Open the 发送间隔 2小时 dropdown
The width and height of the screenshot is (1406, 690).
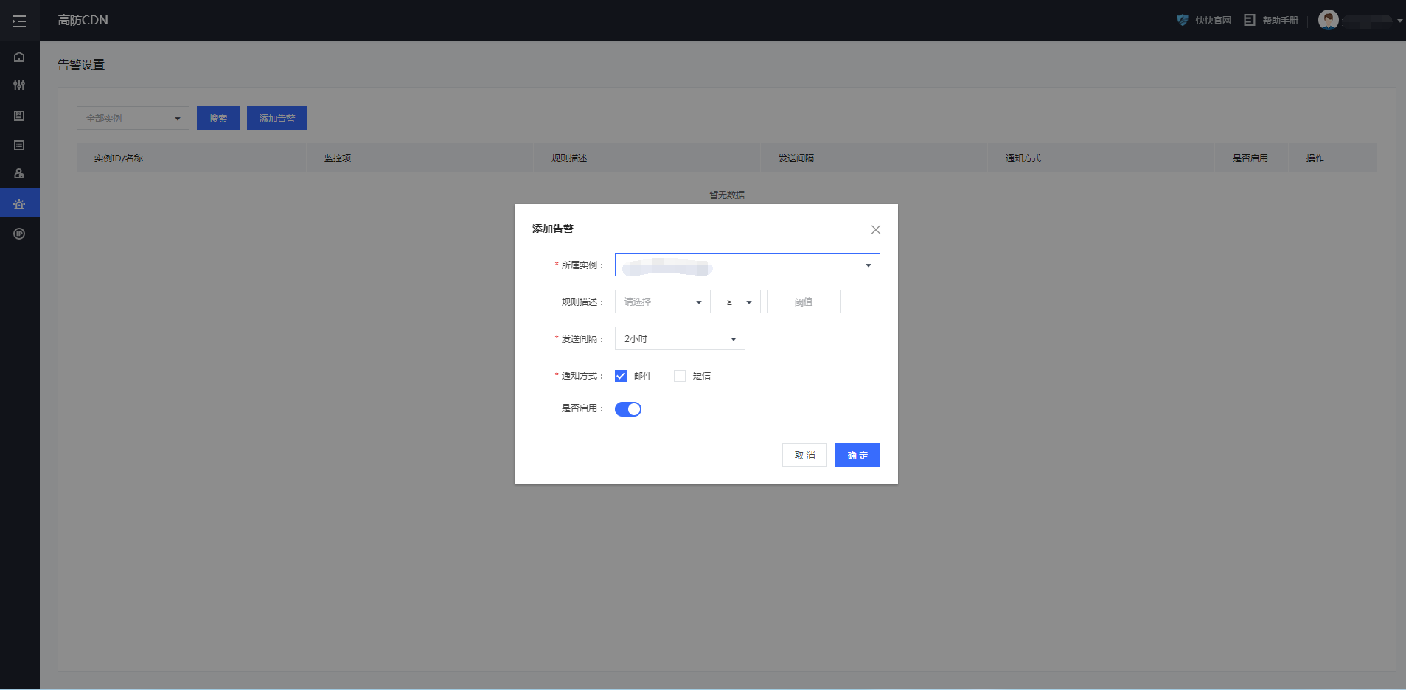click(x=679, y=338)
